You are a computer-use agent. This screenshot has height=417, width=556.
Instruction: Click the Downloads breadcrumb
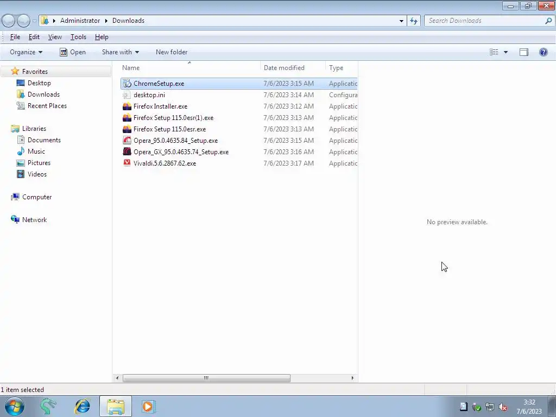(x=128, y=21)
